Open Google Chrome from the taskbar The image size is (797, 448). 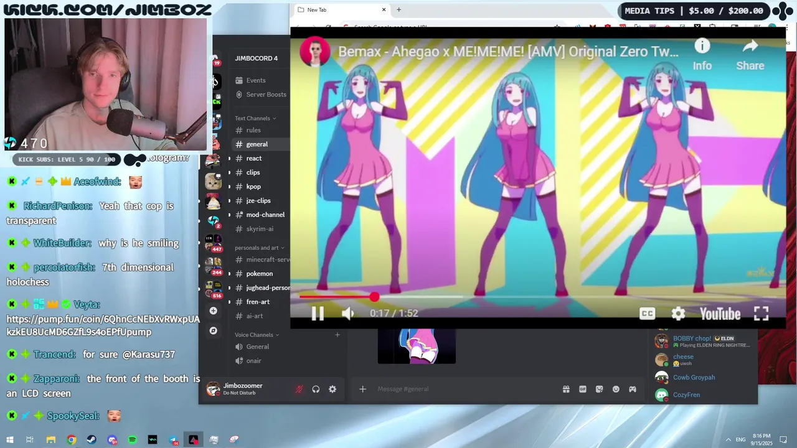pos(72,440)
